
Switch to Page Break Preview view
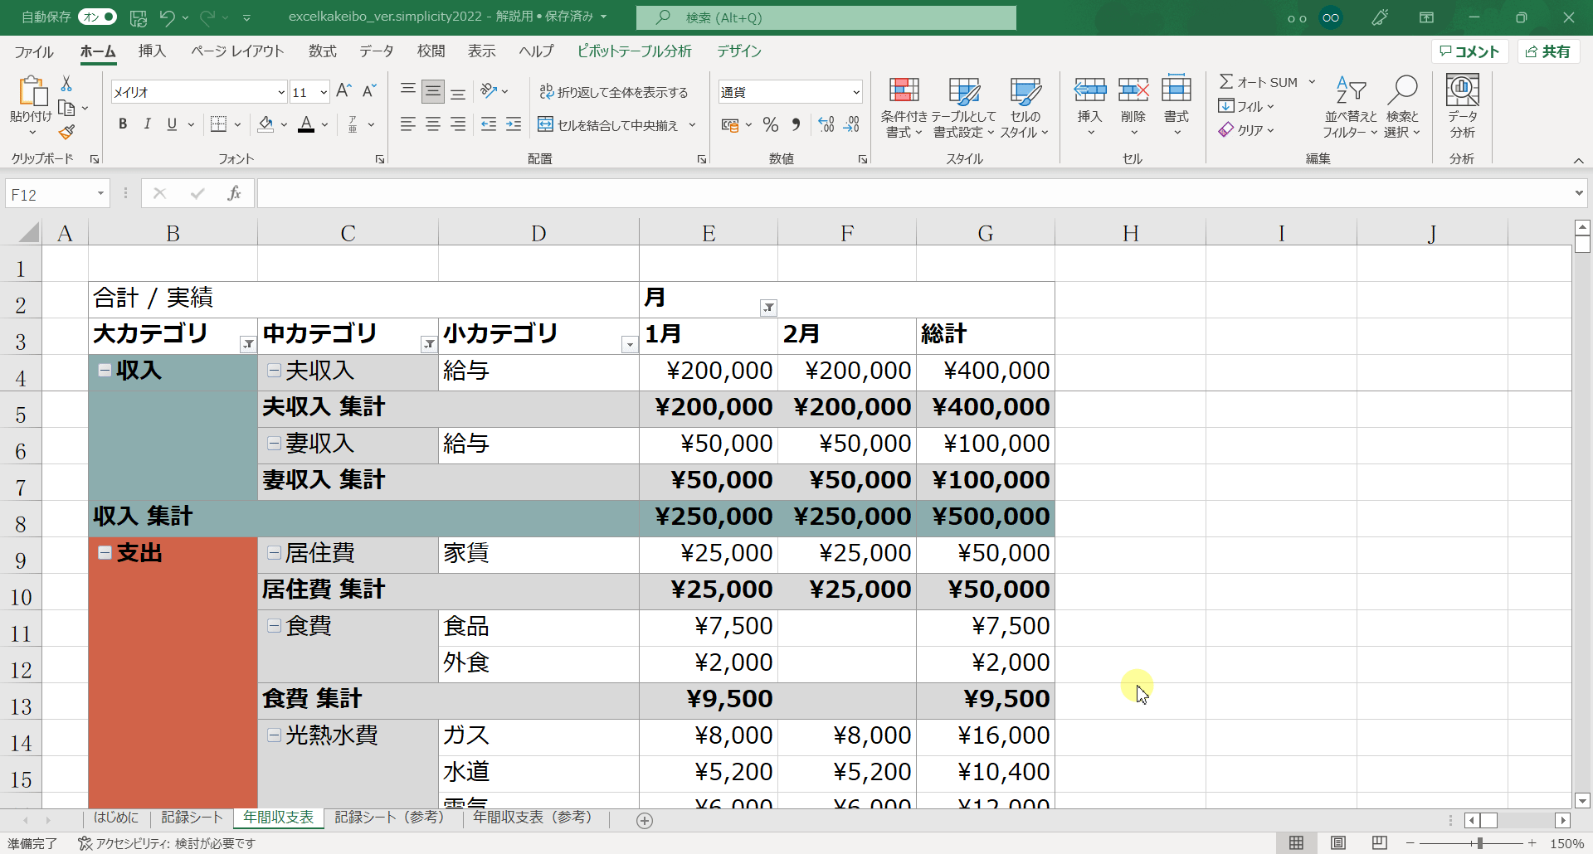coord(1379,843)
